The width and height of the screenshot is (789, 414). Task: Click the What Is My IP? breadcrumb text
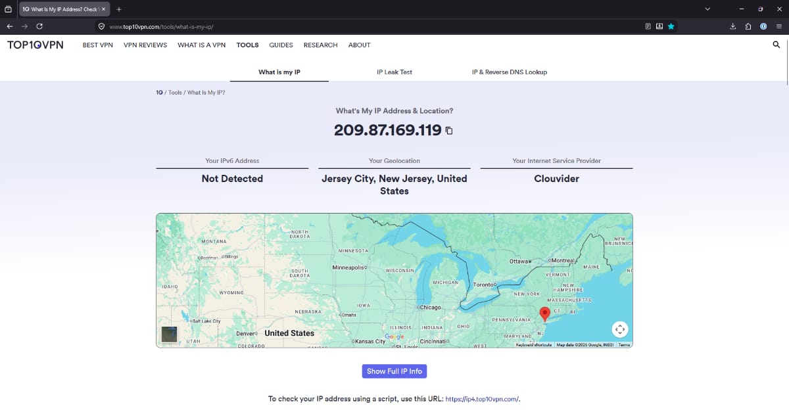coord(206,93)
